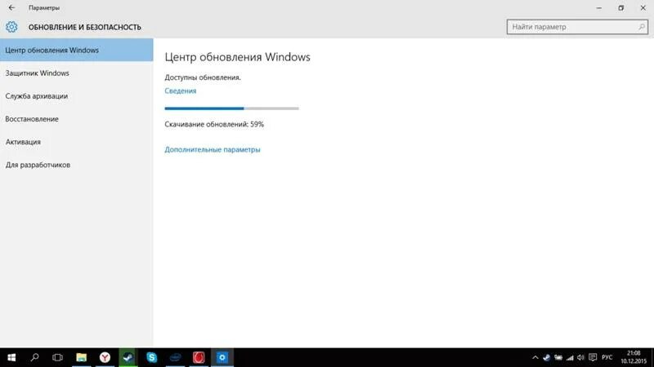Viewport: 654px width, 367px height.
Task: Switch to Settings app on taskbar
Action: click(x=222, y=357)
